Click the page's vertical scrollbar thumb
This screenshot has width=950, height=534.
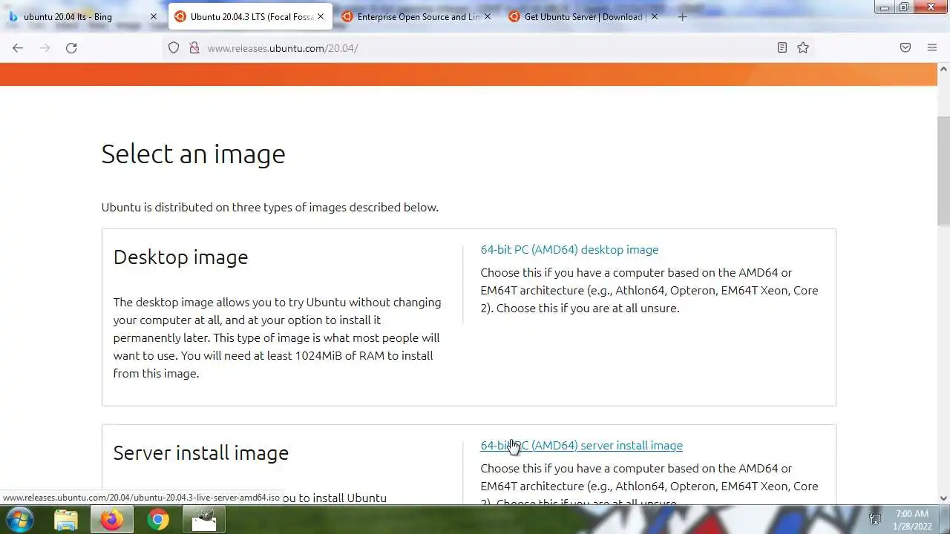click(x=943, y=171)
